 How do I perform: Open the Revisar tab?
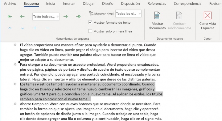click(215, 3)
